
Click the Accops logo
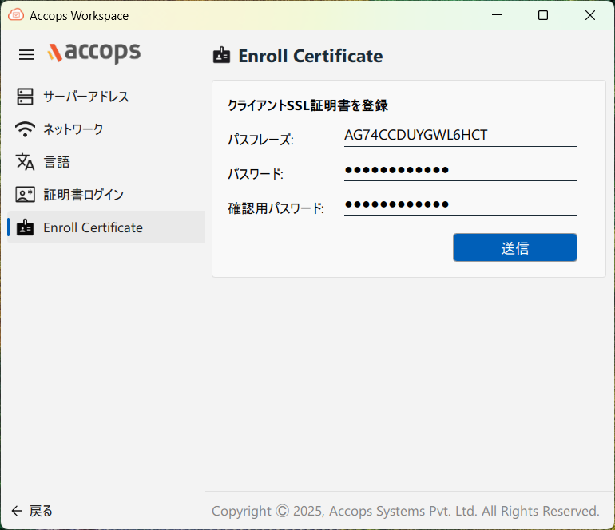(94, 53)
